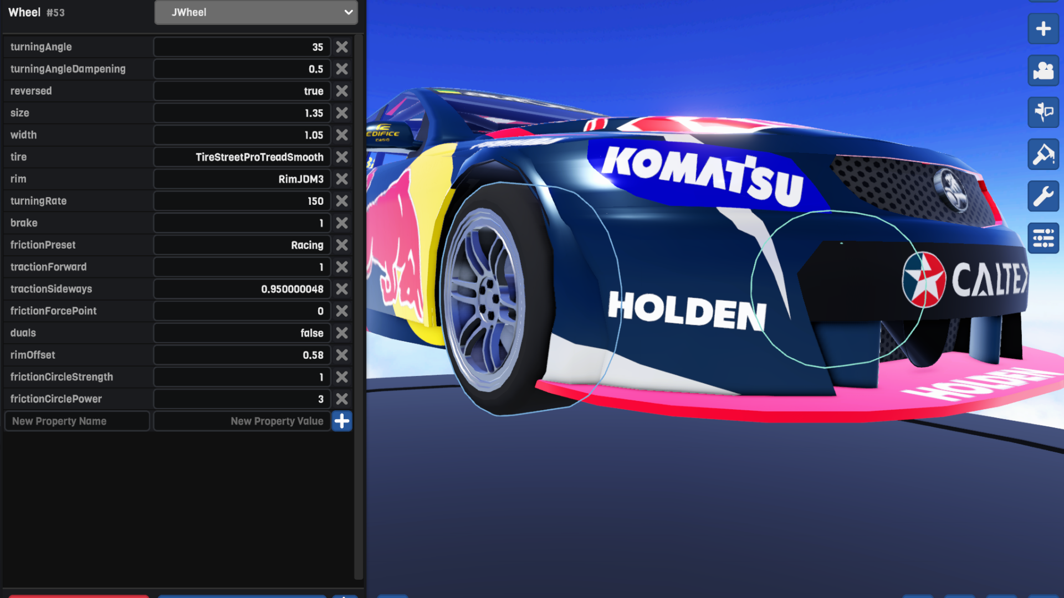
Task: Edit the reversed value true
Action: (x=242, y=91)
